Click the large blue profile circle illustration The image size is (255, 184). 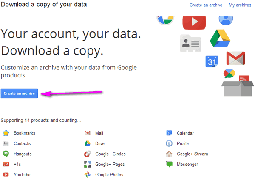(226, 20)
